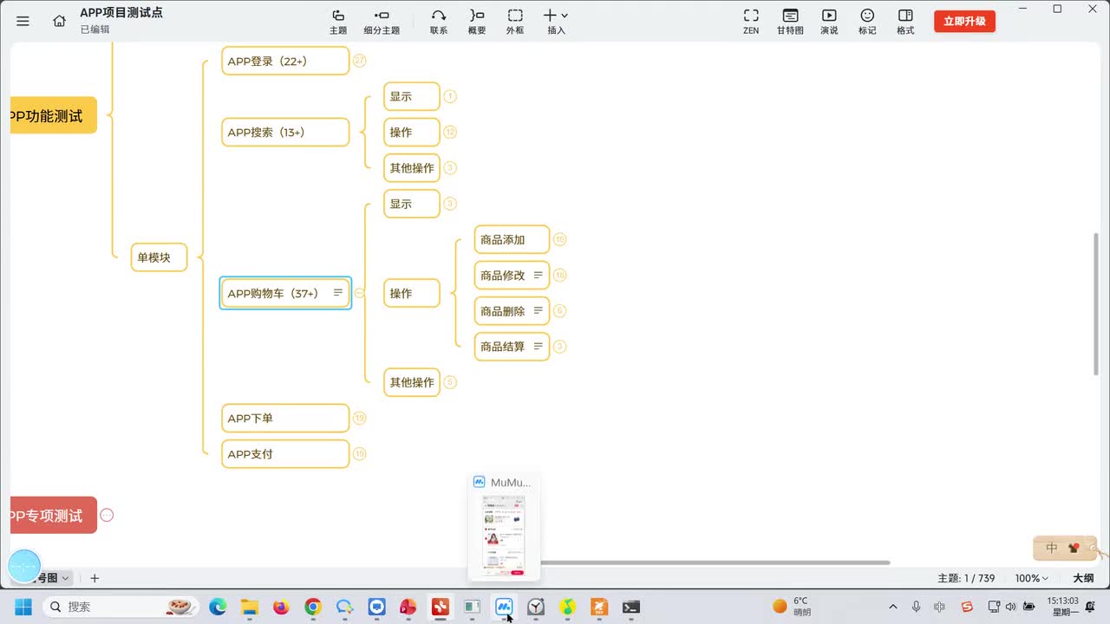Image resolution: width=1110 pixels, height=624 pixels.
Task: Select the APP支付 topic
Action: point(285,453)
